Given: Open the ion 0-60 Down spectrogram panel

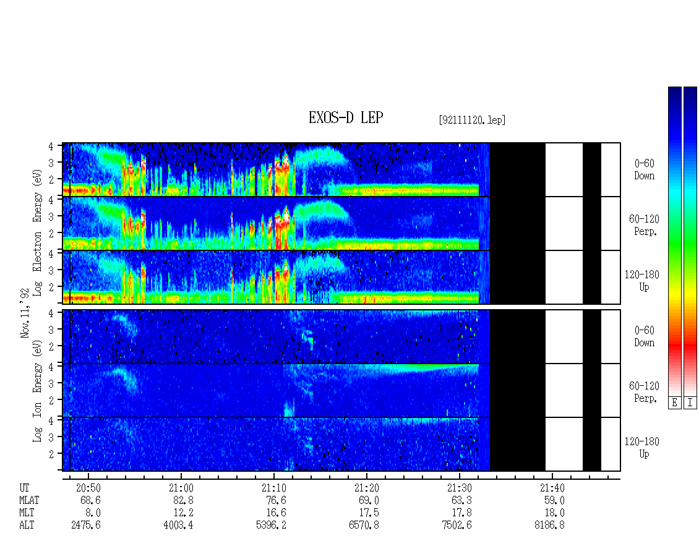Looking at the screenshot, I should [x=341, y=336].
